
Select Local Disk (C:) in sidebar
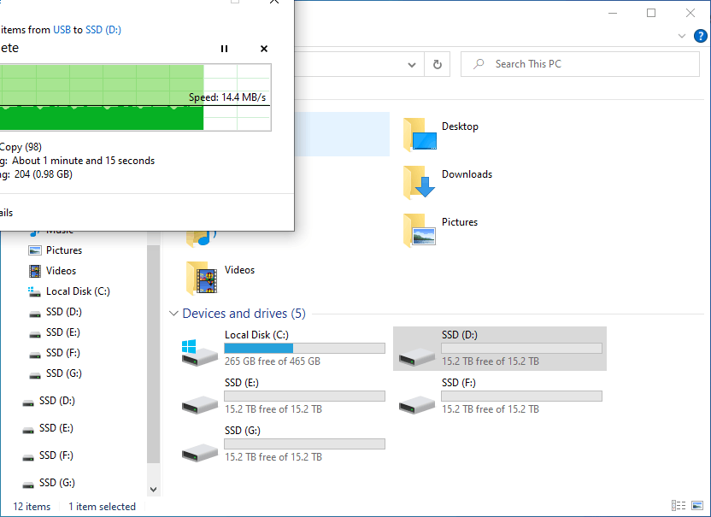[78, 291]
